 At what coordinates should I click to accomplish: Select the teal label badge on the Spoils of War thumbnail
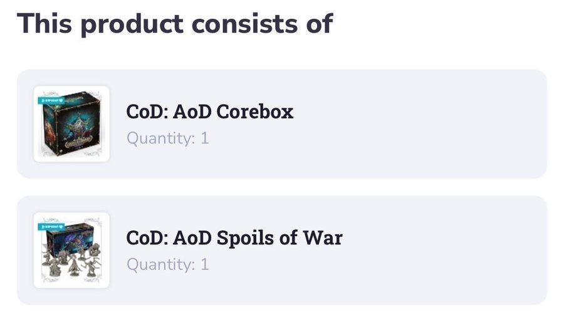pyautogui.click(x=53, y=226)
